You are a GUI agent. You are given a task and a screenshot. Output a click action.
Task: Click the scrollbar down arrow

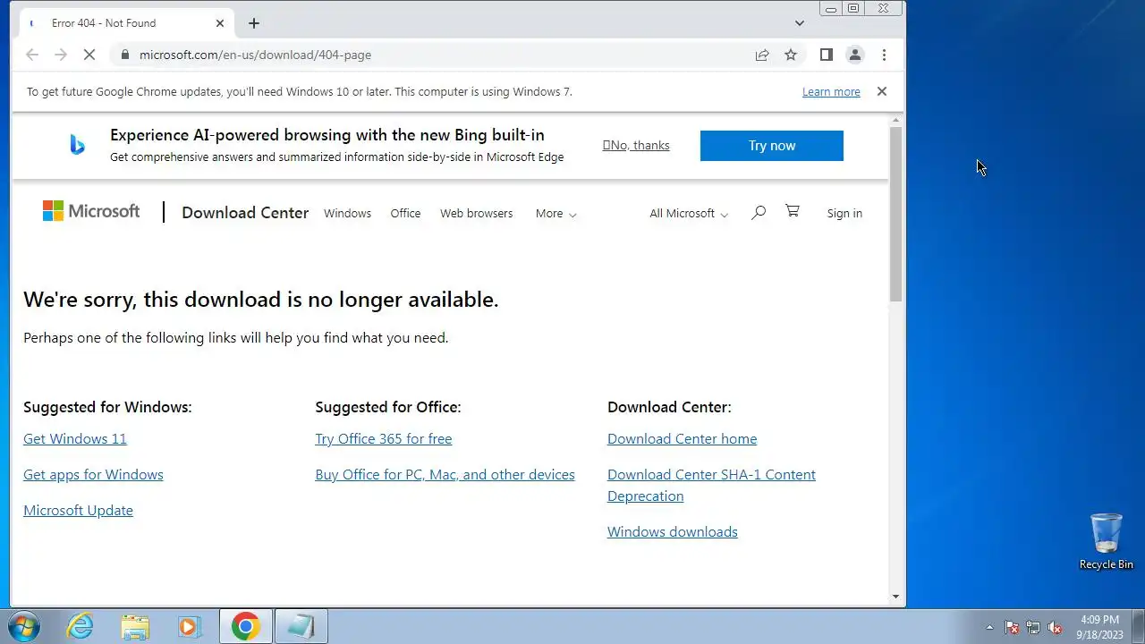[x=896, y=597]
